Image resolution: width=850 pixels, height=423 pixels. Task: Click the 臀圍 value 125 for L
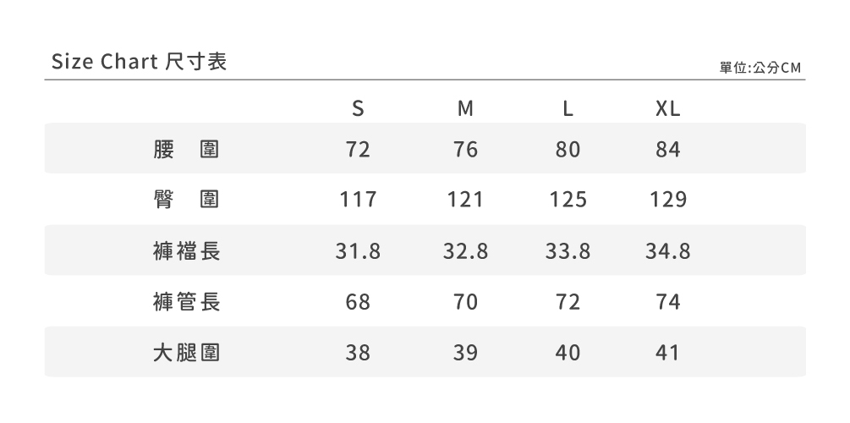pos(568,200)
